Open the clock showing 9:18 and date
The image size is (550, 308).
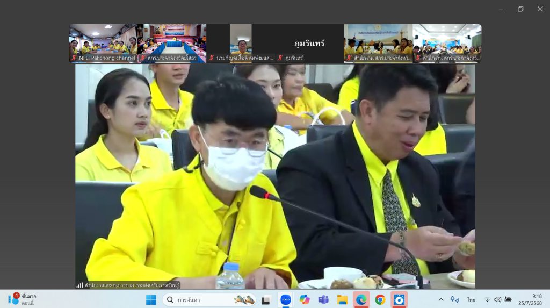(537, 299)
